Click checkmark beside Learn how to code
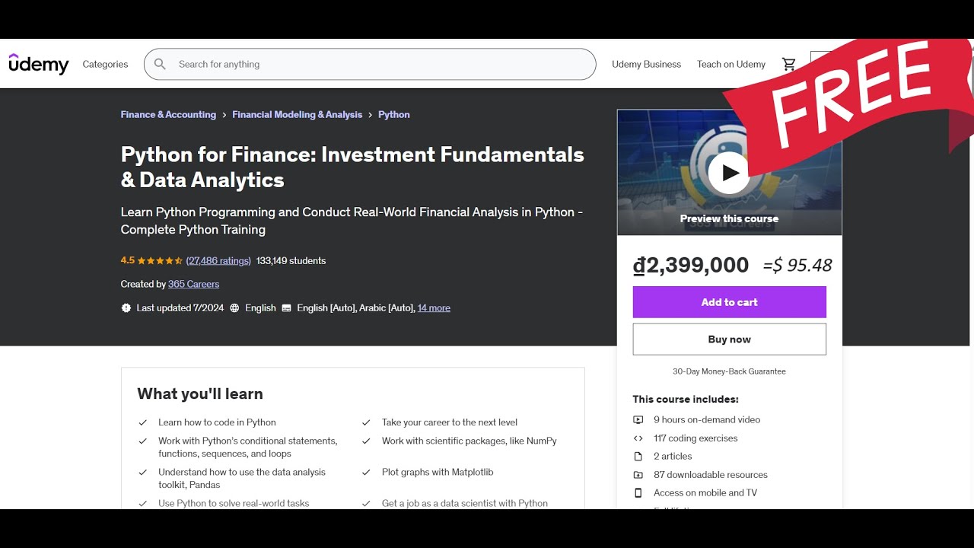Image resolution: width=974 pixels, height=548 pixels. [x=142, y=422]
